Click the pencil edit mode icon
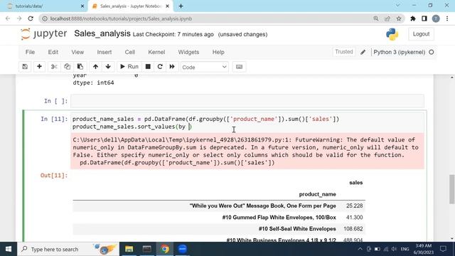Viewport: 455px width, 256px height. [x=363, y=52]
